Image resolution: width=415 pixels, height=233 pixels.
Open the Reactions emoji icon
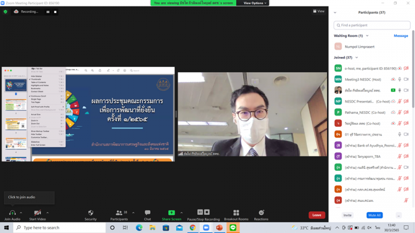(261, 213)
